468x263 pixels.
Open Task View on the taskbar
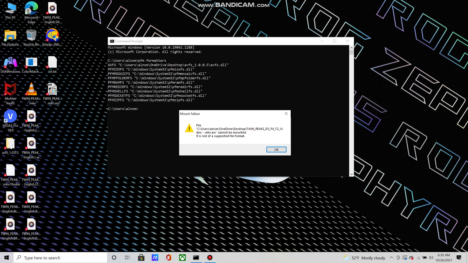[127, 258]
